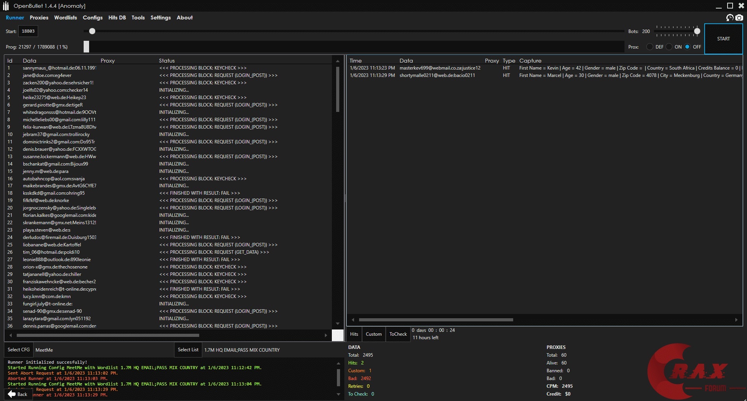Click the Start input field showing 18803
The height and width of the screenshot is (401, 747).
[x=28, y=31]
